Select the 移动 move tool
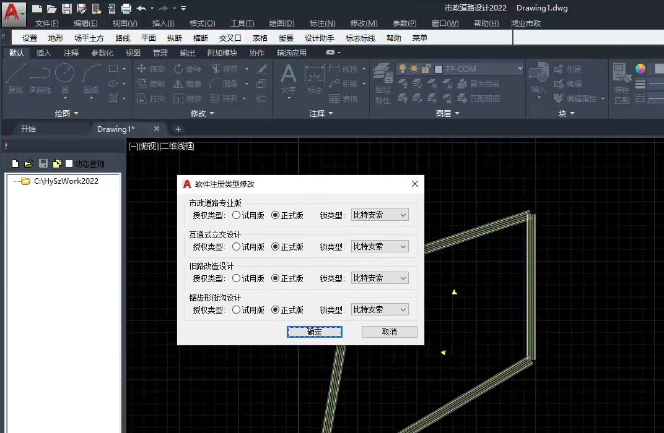Image resolution: width=664 pixels, height=433 pixels. click(x=151, y=69)
